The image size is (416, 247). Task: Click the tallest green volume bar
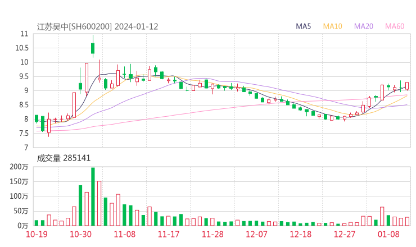click(x=93, y=196)
